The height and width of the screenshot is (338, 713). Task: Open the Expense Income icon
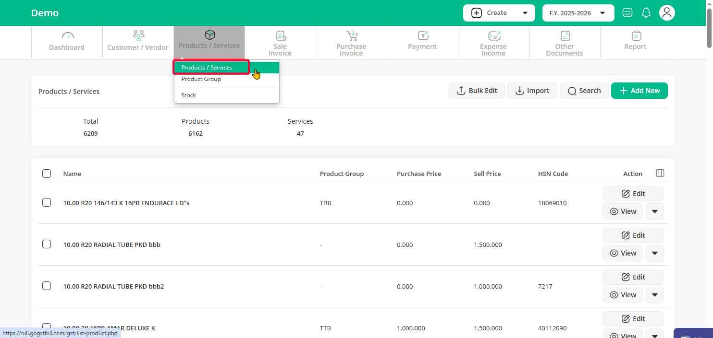point(493,36)
